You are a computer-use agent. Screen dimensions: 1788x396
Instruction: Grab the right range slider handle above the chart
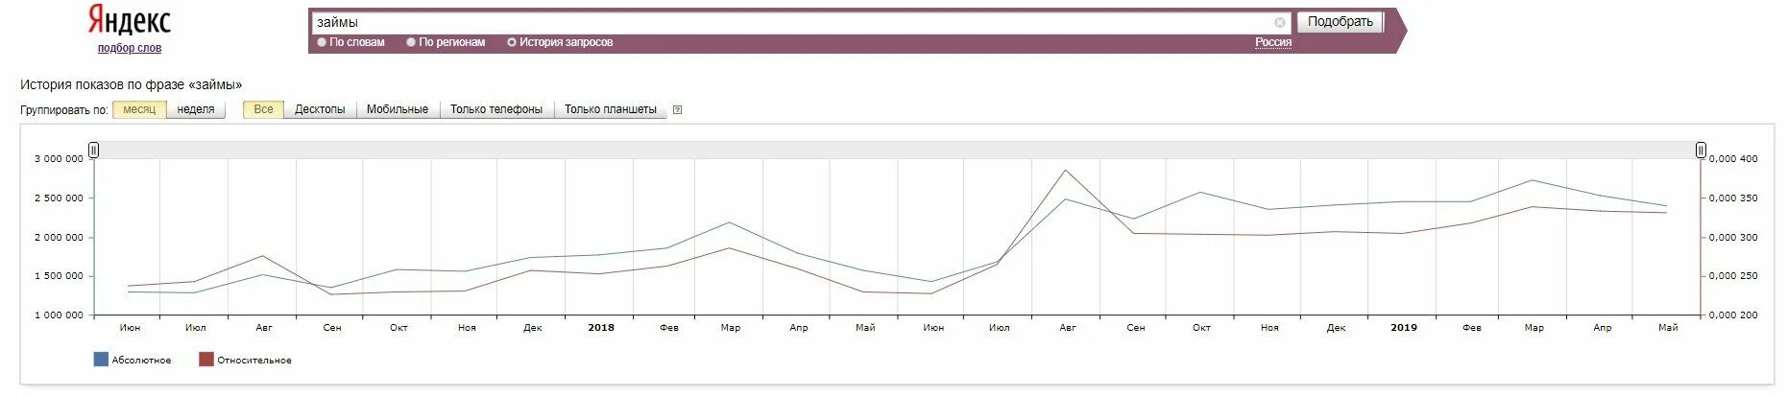(1701, 150)
